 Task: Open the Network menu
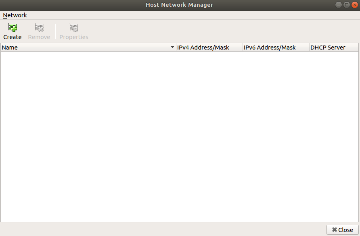pos(15,15)
